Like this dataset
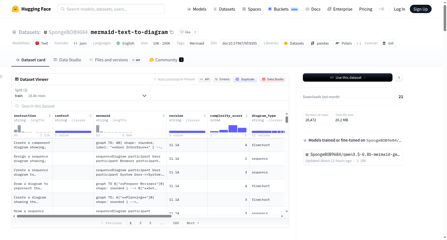The width and height of the screenshot is (447, 240). (185, 32)
